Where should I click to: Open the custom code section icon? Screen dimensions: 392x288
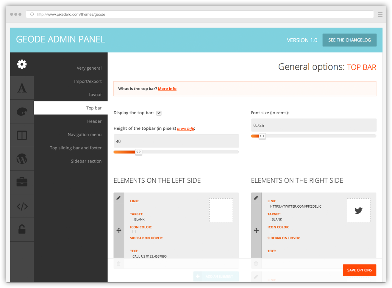point(22,206)
